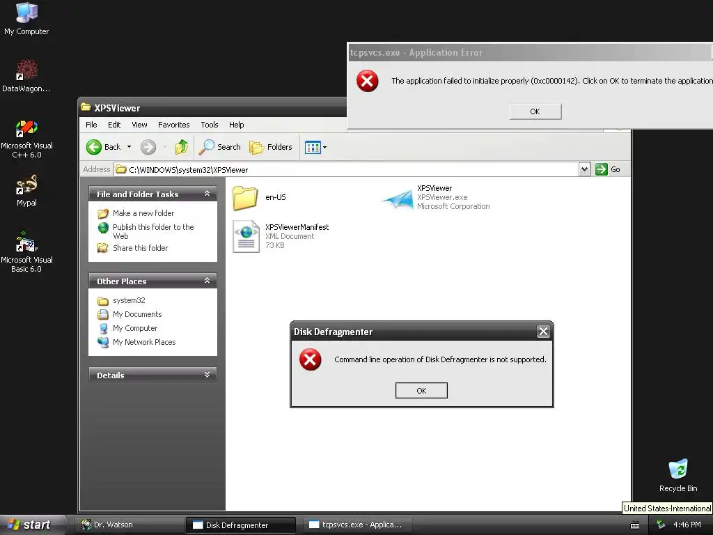Click the Start button
The image size is (713, 535).
pos(31,525)
